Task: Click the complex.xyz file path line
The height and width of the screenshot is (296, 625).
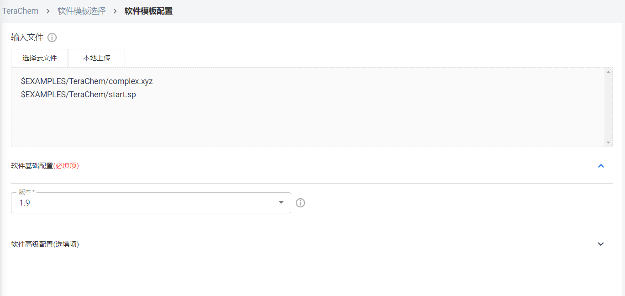Action: click(x=87, y=81)
